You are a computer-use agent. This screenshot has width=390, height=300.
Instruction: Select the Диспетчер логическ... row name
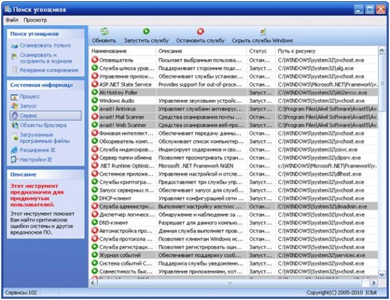pos(127,214)
